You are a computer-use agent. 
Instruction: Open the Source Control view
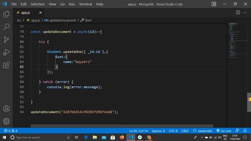pos(6,40)
